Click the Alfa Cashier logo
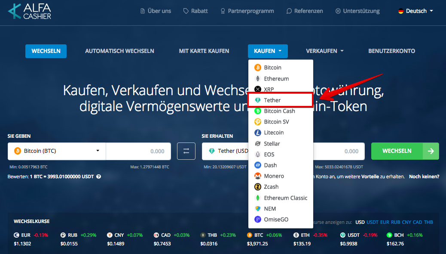This screenshot has height=254, width=446. (30, 11)
